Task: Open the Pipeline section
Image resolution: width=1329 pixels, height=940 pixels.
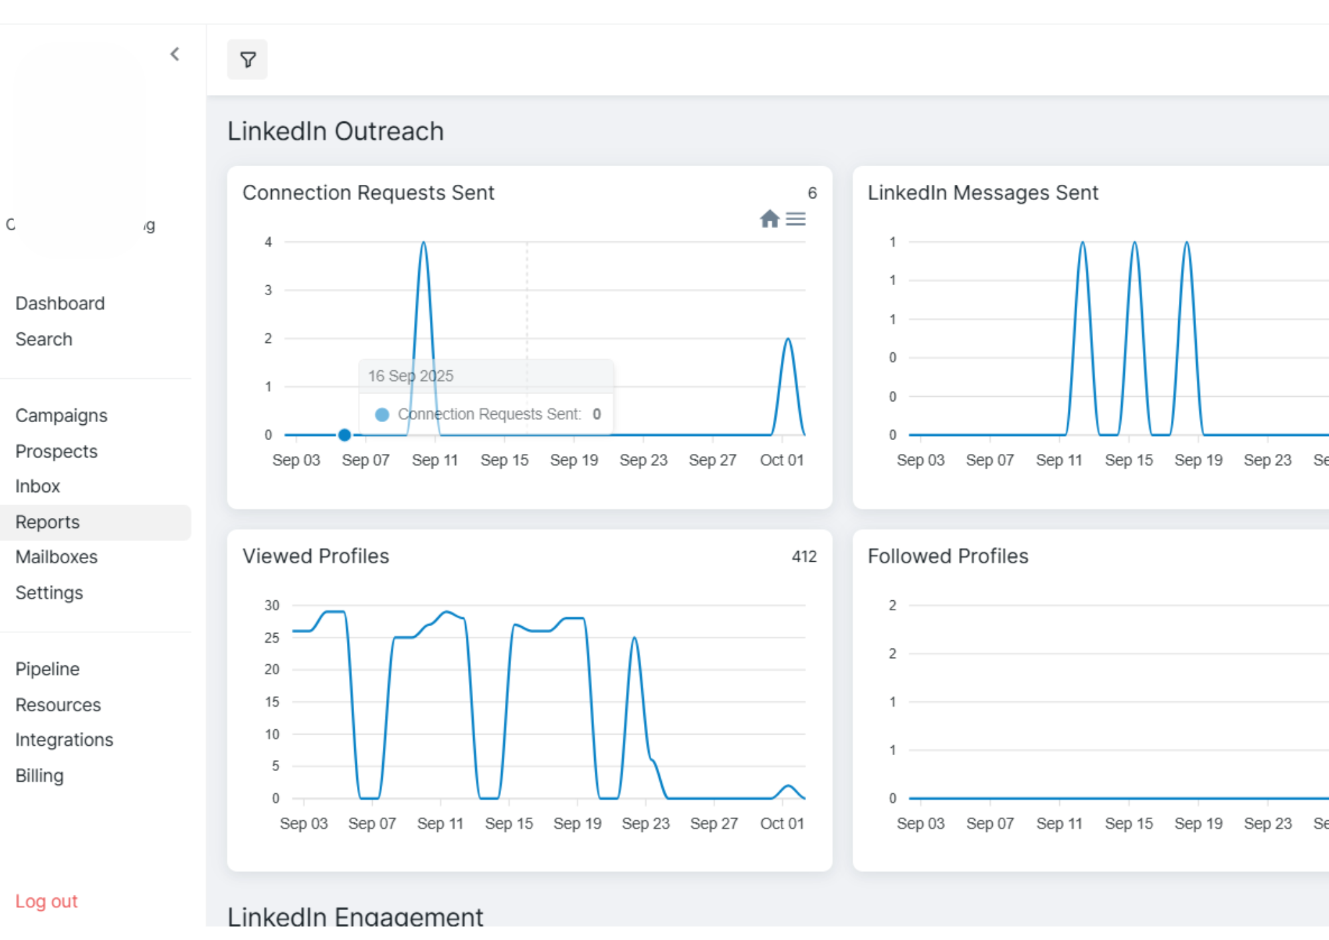Action: (47, 669)
